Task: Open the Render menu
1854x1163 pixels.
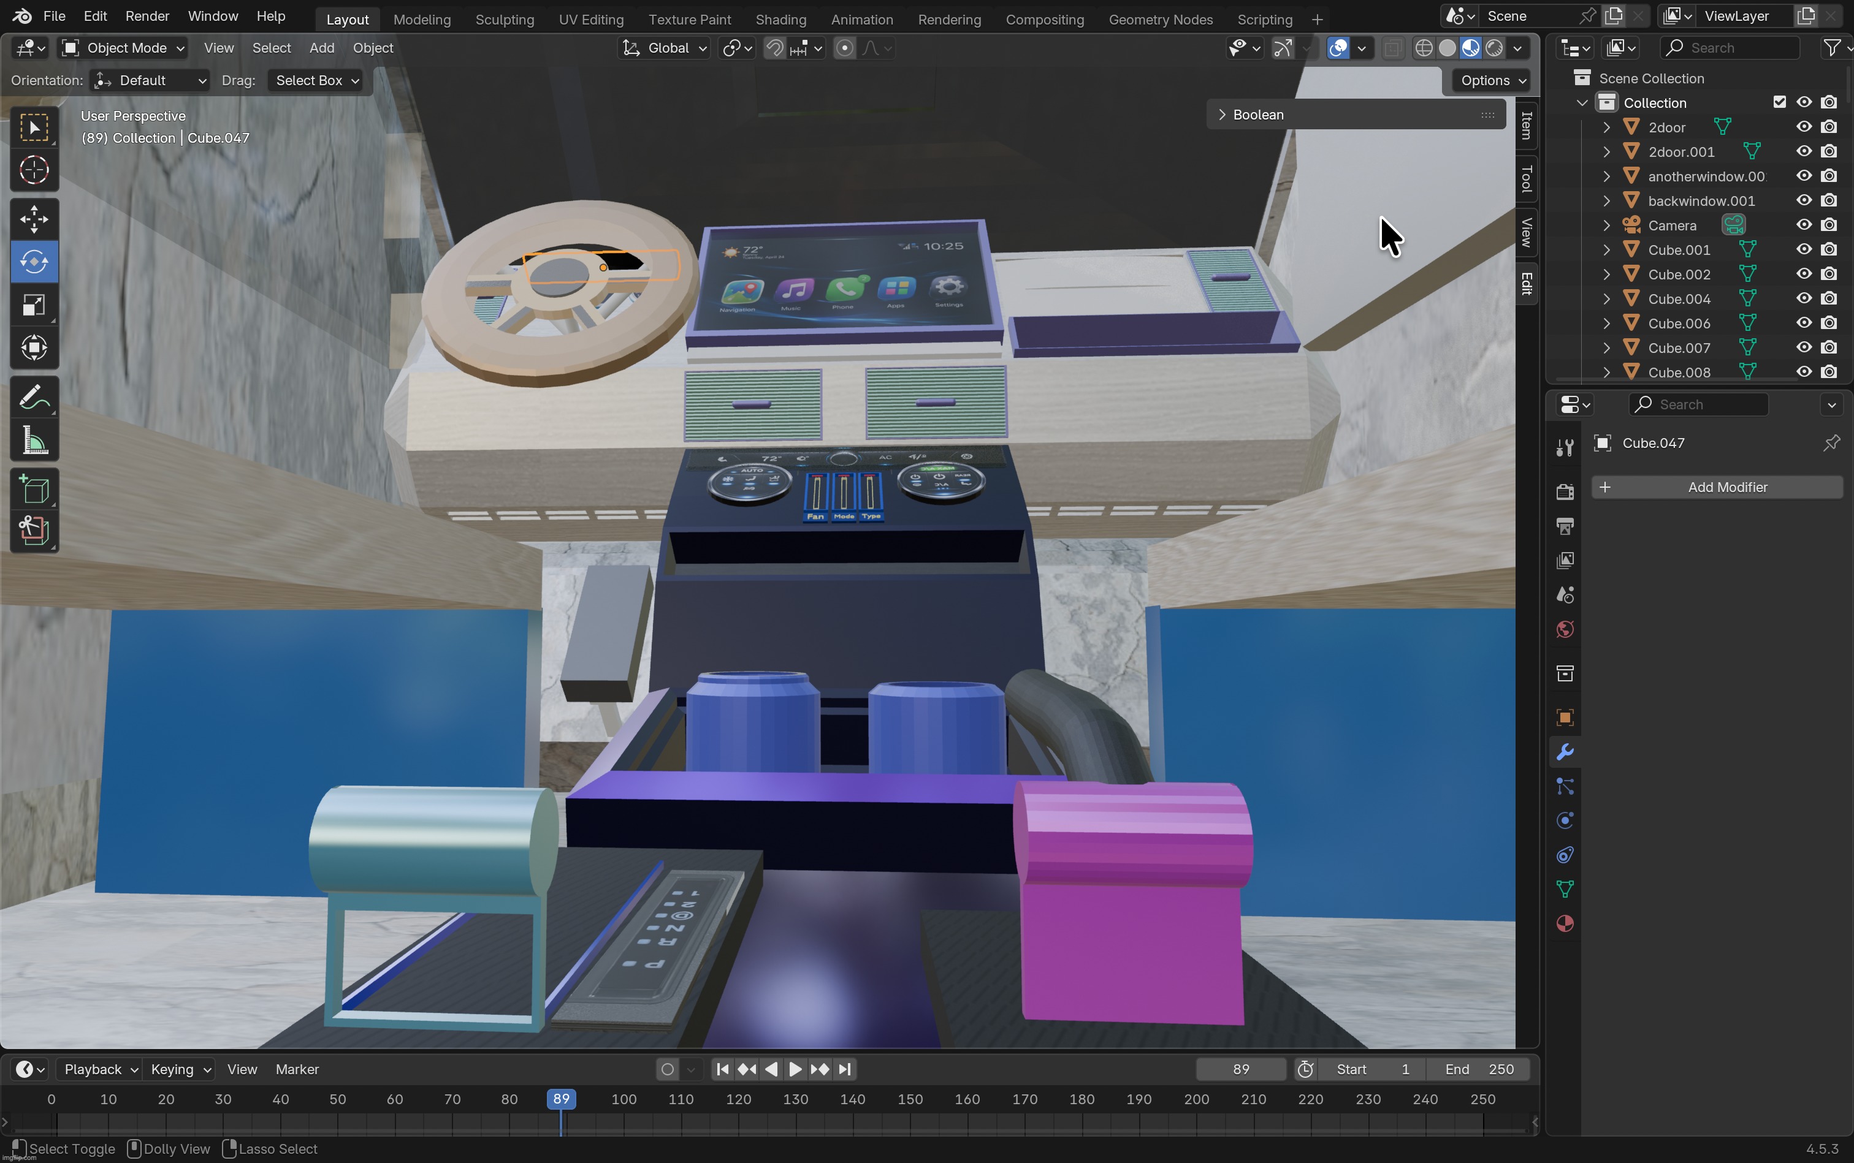Action: click(147, 15)
